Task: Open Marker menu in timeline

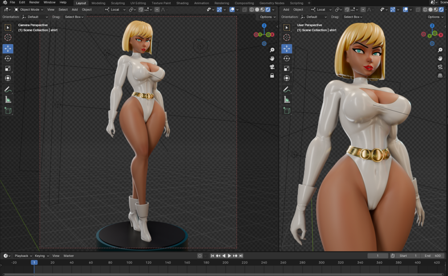Action: click(x=69, y=256)
